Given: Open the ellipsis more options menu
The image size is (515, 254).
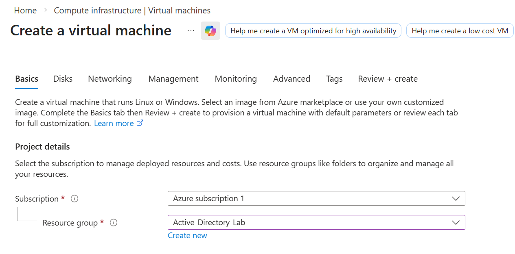Looking at the screenshot, I should [191, 30].
